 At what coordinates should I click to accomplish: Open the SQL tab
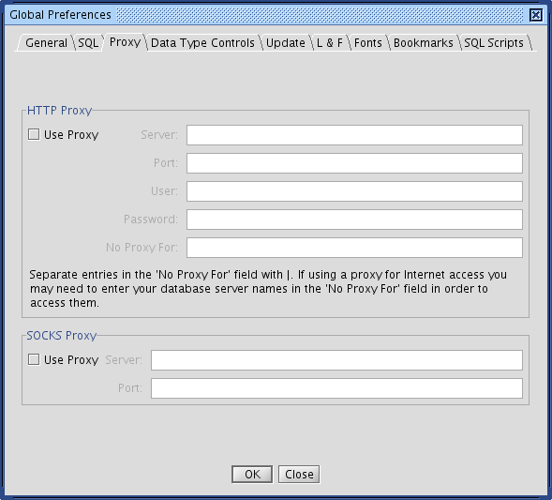(x=88, y=43)
